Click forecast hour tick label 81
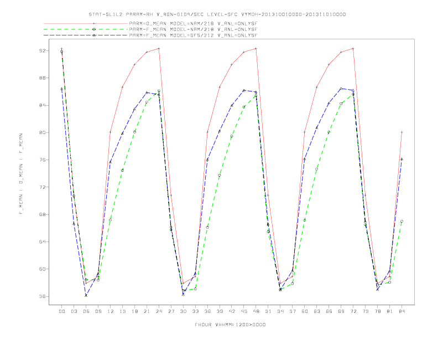438x339 pixels. (x=390, y=311)
